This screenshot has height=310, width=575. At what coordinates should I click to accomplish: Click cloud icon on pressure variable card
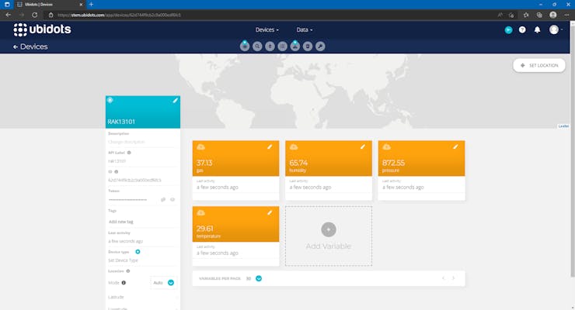(x=386, y=147)
